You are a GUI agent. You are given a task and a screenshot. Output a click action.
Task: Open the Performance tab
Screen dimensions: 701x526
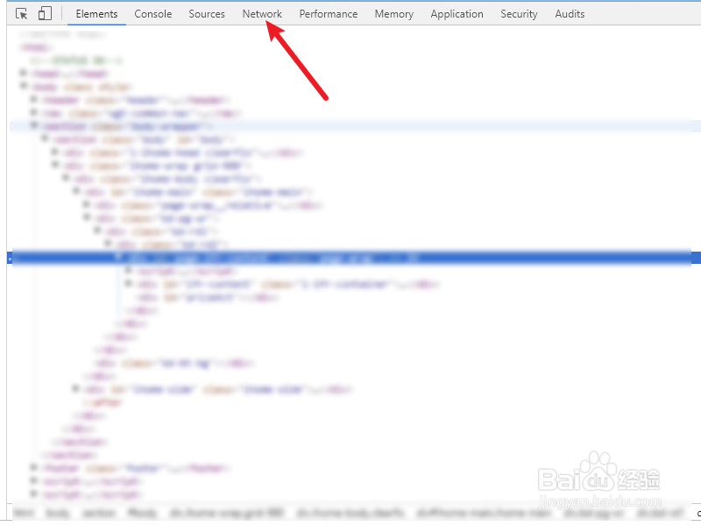328,14
